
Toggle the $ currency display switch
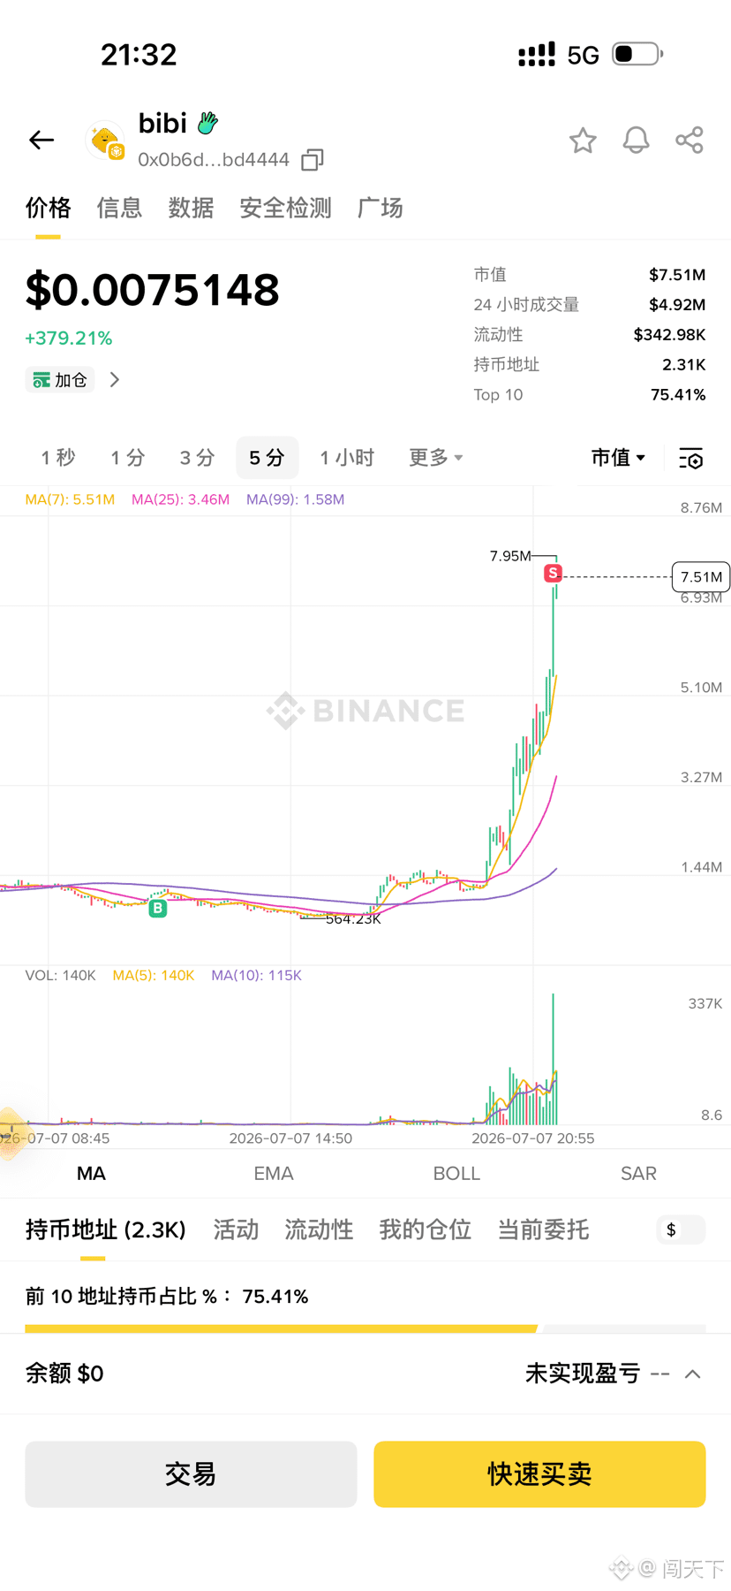point(682,1229)
